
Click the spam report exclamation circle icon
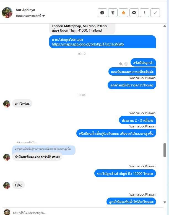(102, 13)
